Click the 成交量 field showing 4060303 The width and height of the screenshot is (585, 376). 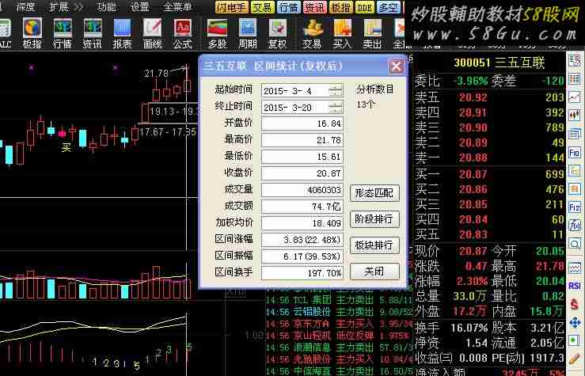[302, 190]
